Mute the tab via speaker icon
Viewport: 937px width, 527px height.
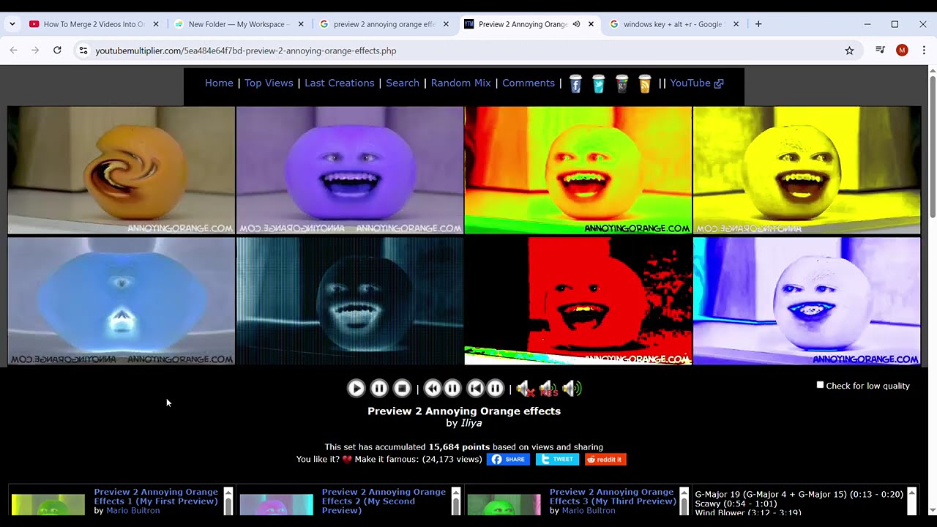point(576,24)
